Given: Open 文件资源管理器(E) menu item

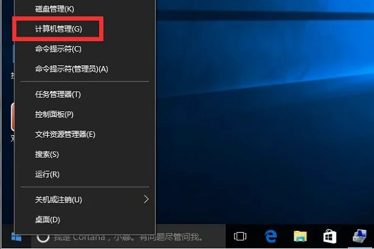Looking at the screenshot, I should click(x=85, y=134).
